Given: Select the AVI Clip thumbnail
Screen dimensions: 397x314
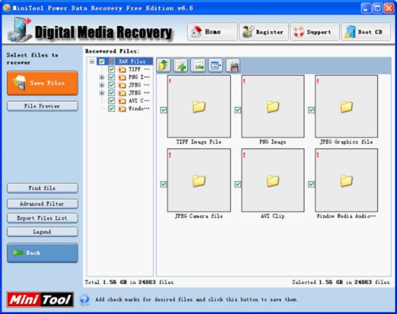Looking at the screenshot, I should pyautogui.click(x=273, y=180).
